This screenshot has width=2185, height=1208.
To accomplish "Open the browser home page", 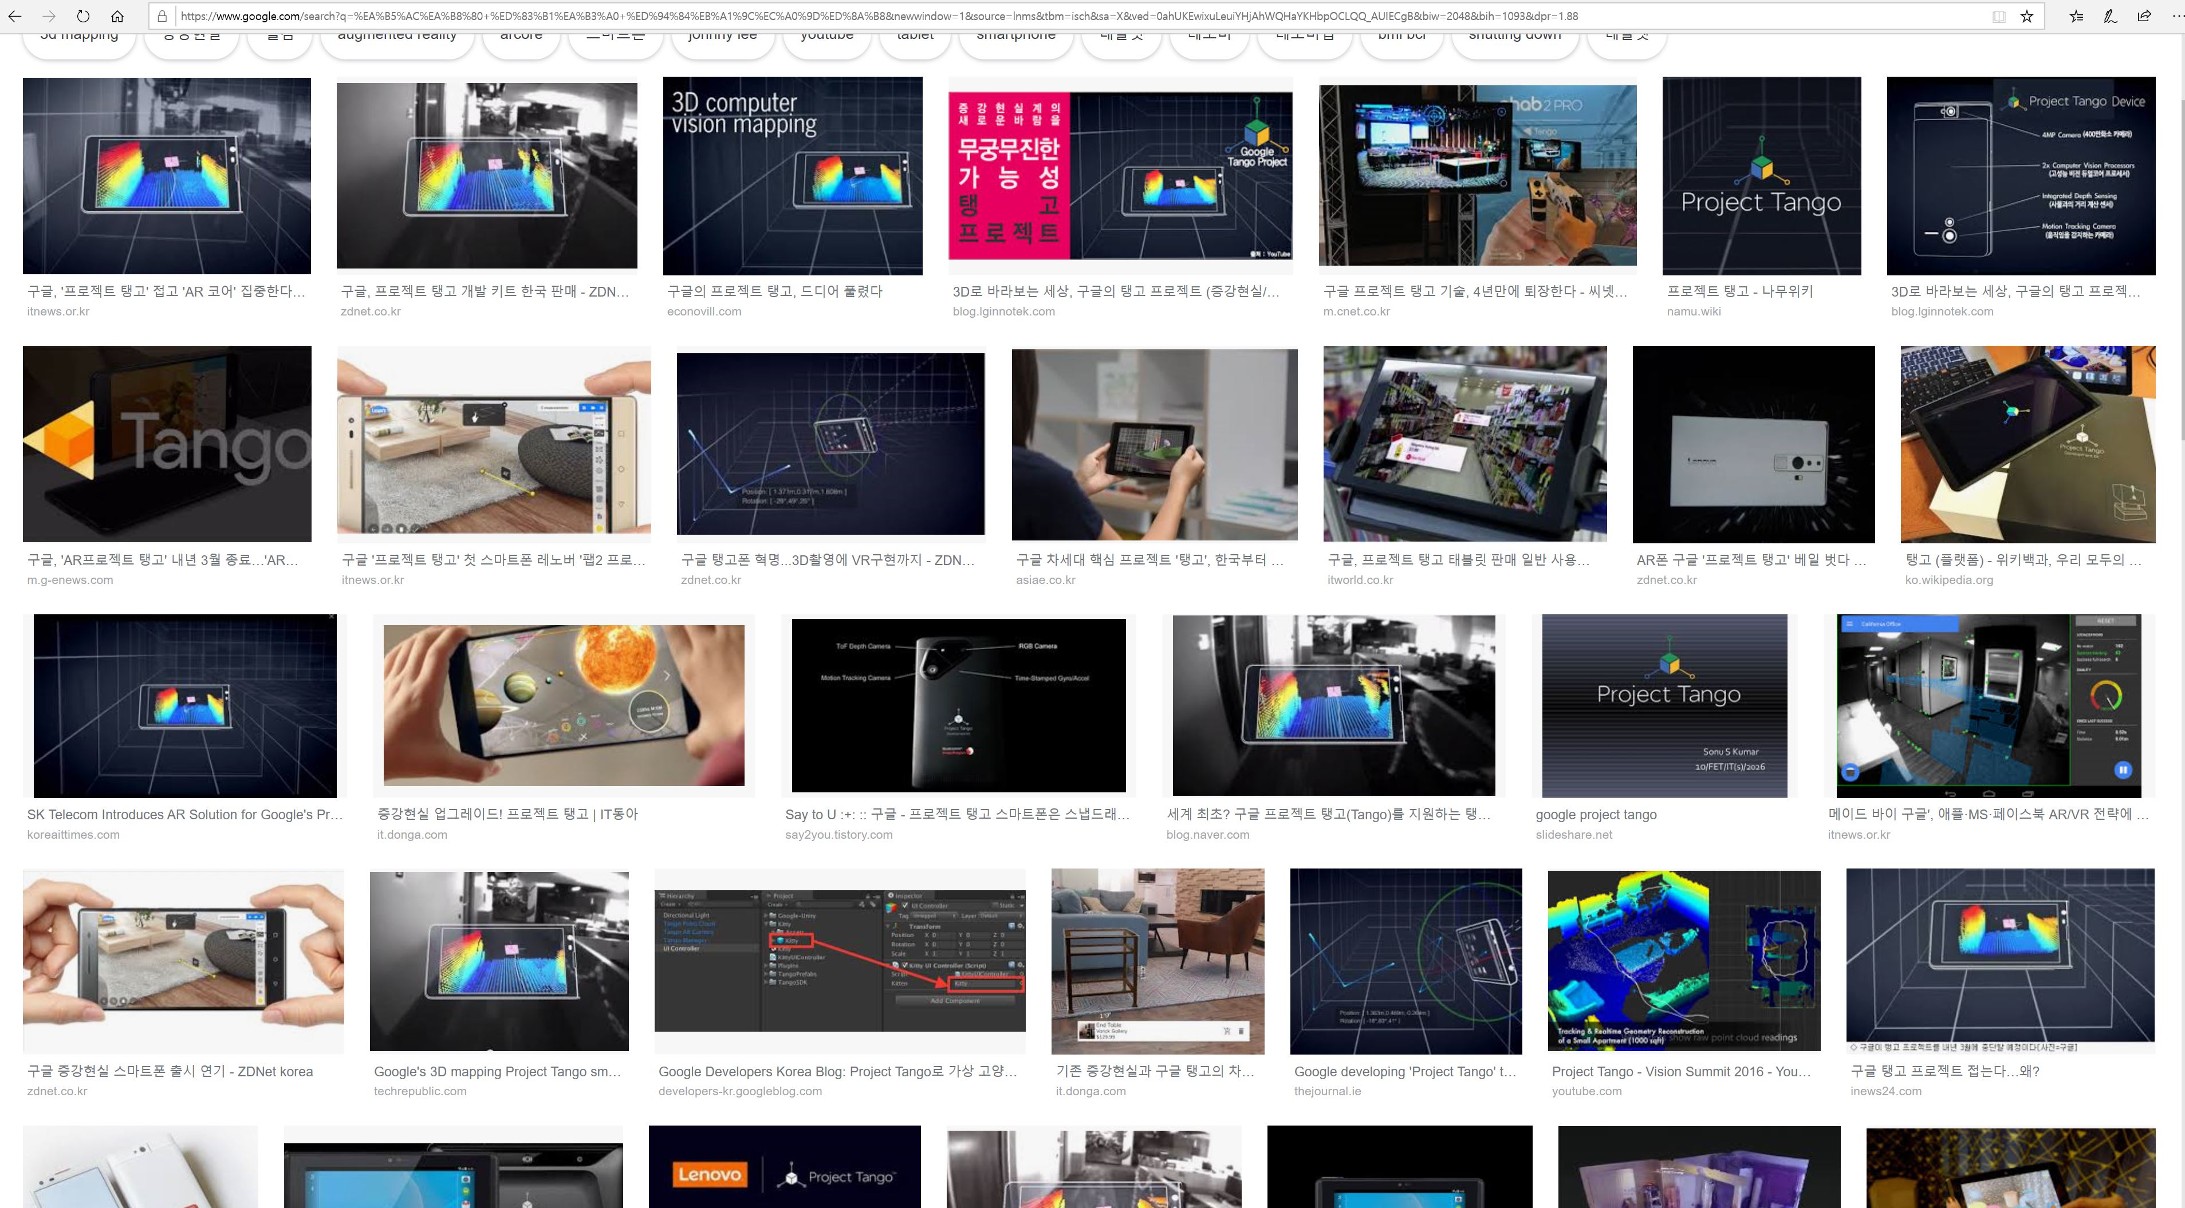I will click(x=117, y=16).
